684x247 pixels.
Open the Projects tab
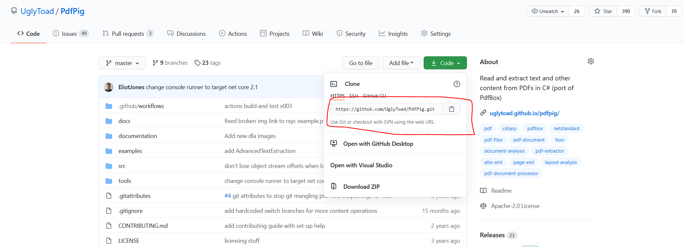click(275, 34)
